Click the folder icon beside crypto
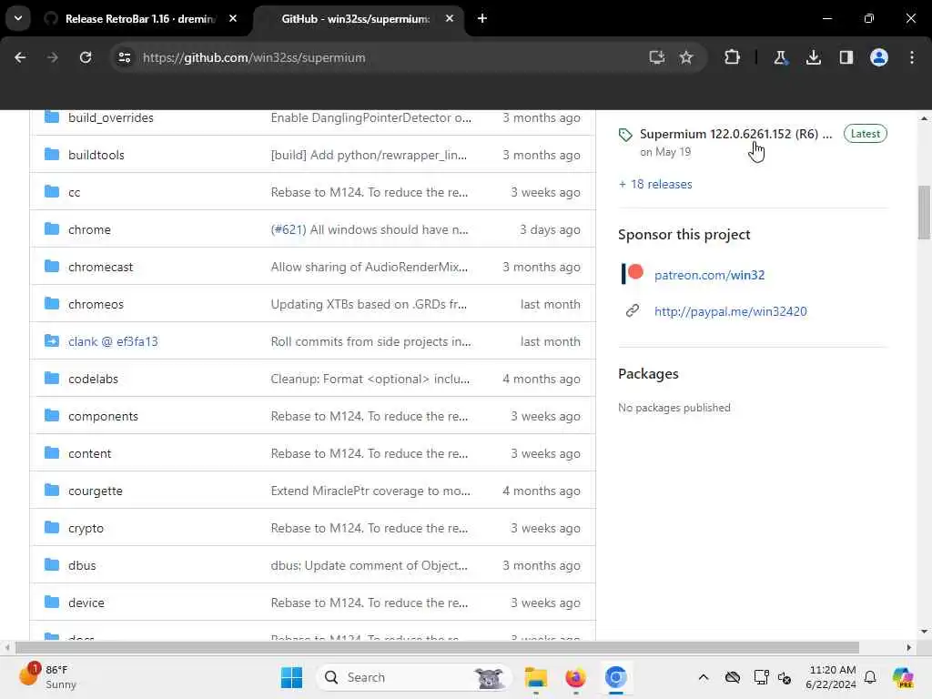 (52, 528)
